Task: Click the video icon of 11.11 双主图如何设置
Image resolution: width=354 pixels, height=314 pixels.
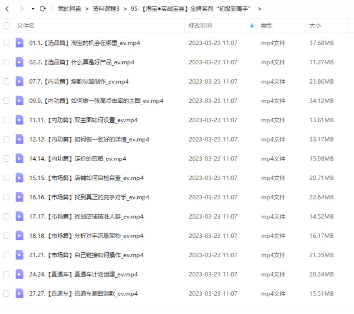Action: [19, 120]
